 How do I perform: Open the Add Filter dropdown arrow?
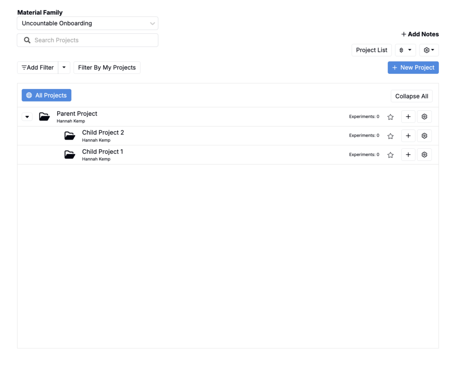(64, 67)
